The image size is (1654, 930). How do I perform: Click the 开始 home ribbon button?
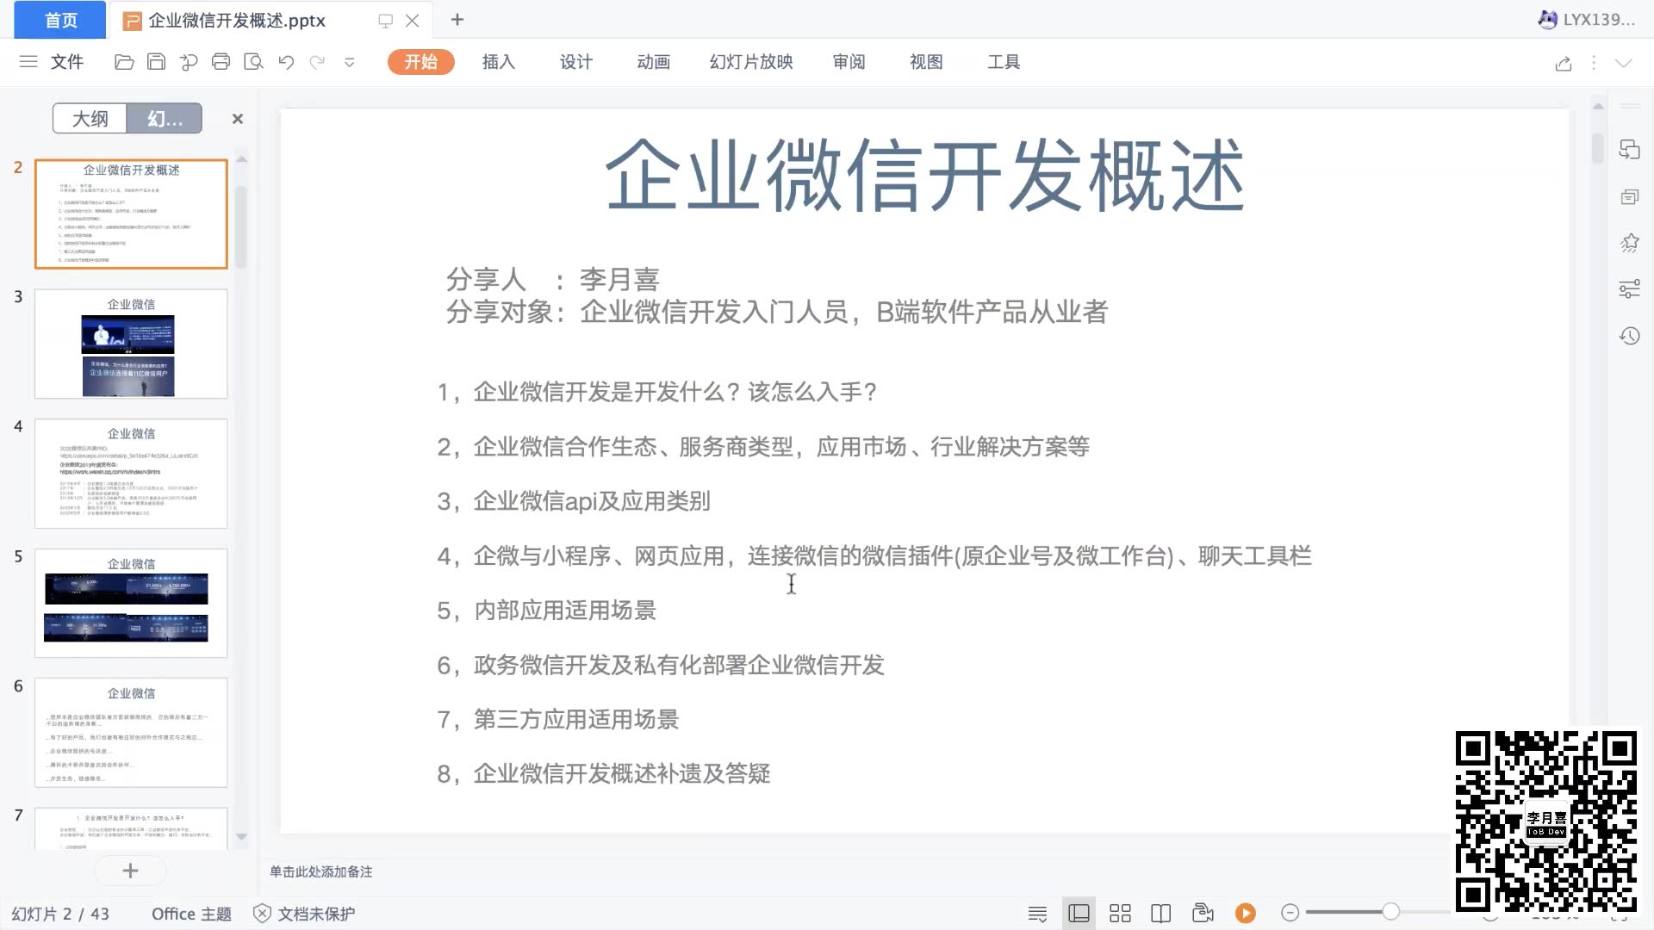coord(420,61)
